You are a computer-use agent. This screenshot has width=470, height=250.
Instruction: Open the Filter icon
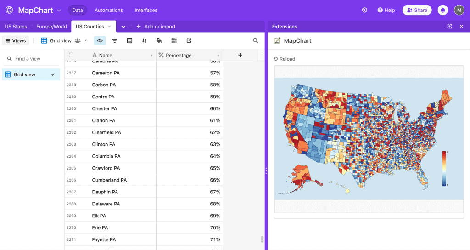(114, 40)
